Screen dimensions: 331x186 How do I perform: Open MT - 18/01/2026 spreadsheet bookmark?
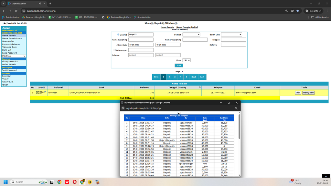86,17
